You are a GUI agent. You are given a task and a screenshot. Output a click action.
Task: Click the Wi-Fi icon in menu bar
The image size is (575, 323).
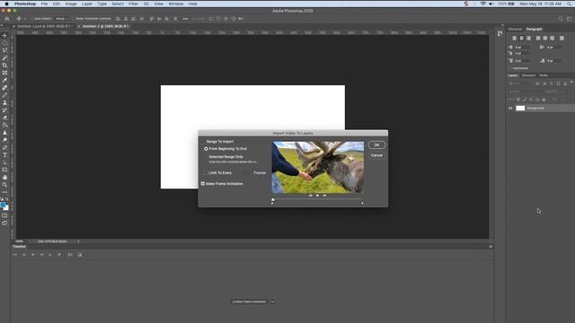(x=483, y=4)
